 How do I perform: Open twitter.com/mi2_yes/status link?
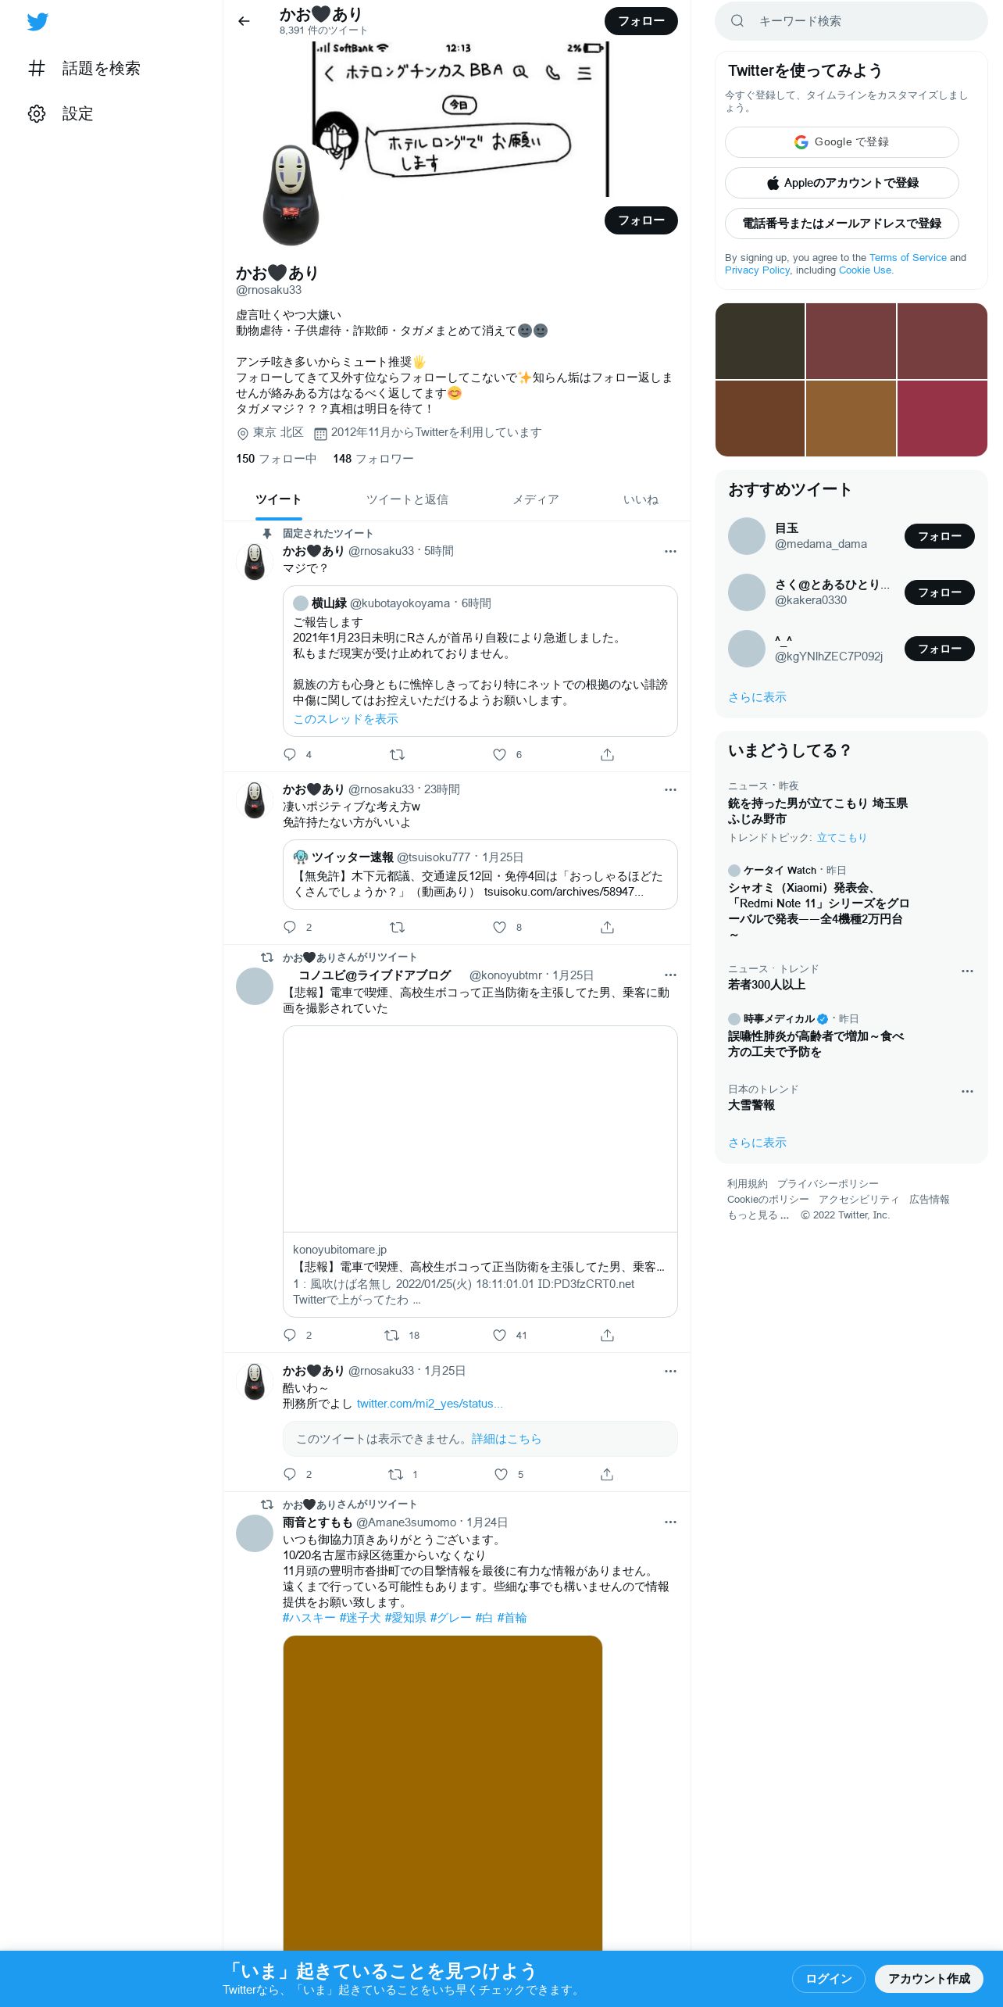click(x=430, y=1404)
